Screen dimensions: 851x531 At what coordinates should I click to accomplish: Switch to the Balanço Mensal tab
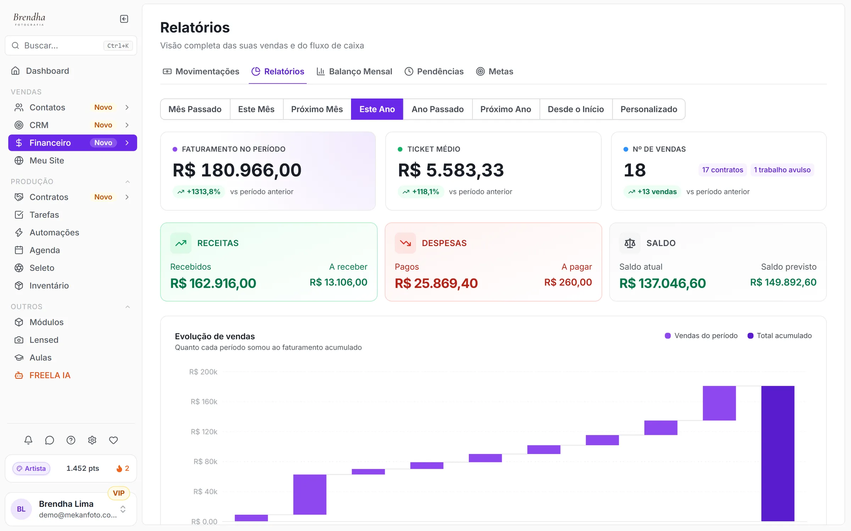(x=355, y=72)
